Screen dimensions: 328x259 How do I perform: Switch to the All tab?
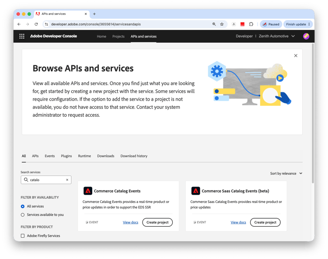[x=24, y=156]
